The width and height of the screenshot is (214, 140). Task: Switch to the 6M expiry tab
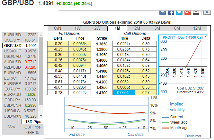tap(177, 28)
